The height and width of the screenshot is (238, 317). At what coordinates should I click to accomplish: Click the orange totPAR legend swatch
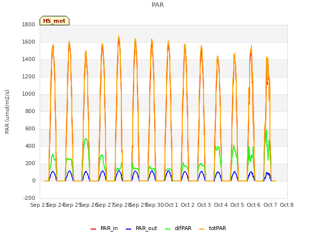point(202,229)
